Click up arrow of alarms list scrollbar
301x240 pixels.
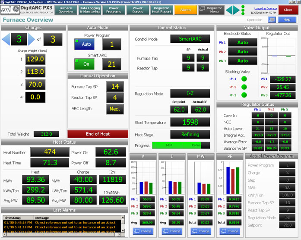[x=123, y=218]
